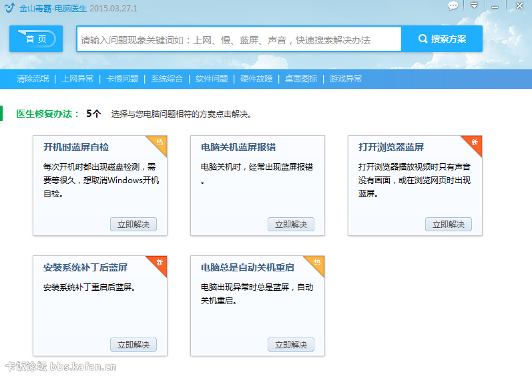The width and height of the screenshot is (532, 377).
Task: Open the 软件问题 category
Action: 212,79
